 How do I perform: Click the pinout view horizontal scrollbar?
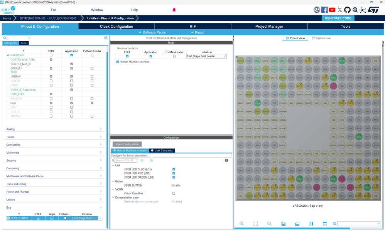(x=292, y=228)
